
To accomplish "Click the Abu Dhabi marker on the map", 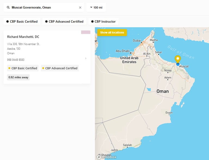I will 131,53.
